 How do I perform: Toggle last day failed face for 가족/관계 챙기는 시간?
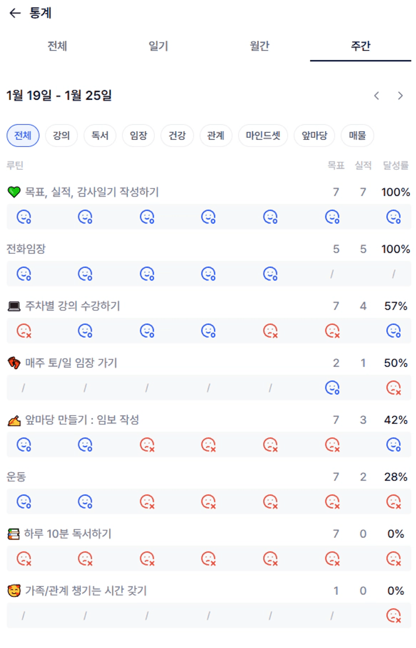[x=393, y=615]
